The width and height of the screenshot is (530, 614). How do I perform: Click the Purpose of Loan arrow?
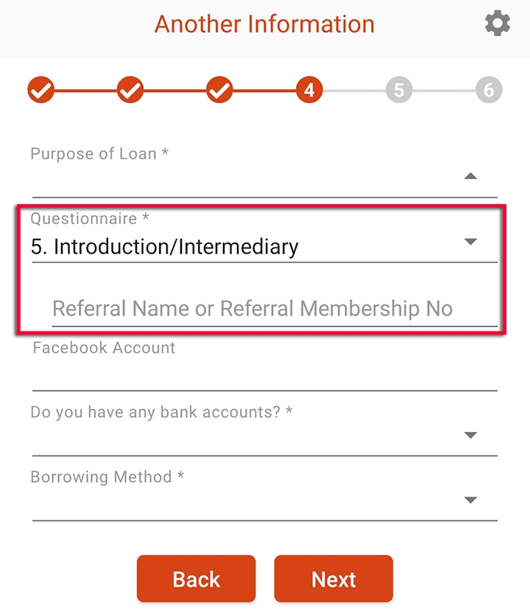471,176
